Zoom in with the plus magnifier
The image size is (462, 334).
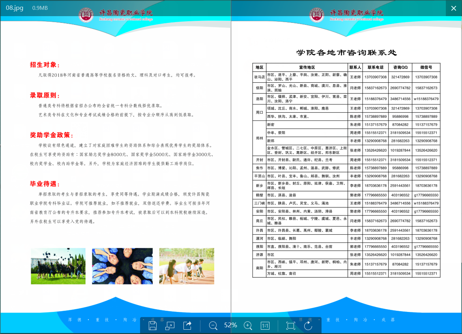coord(248,325)
